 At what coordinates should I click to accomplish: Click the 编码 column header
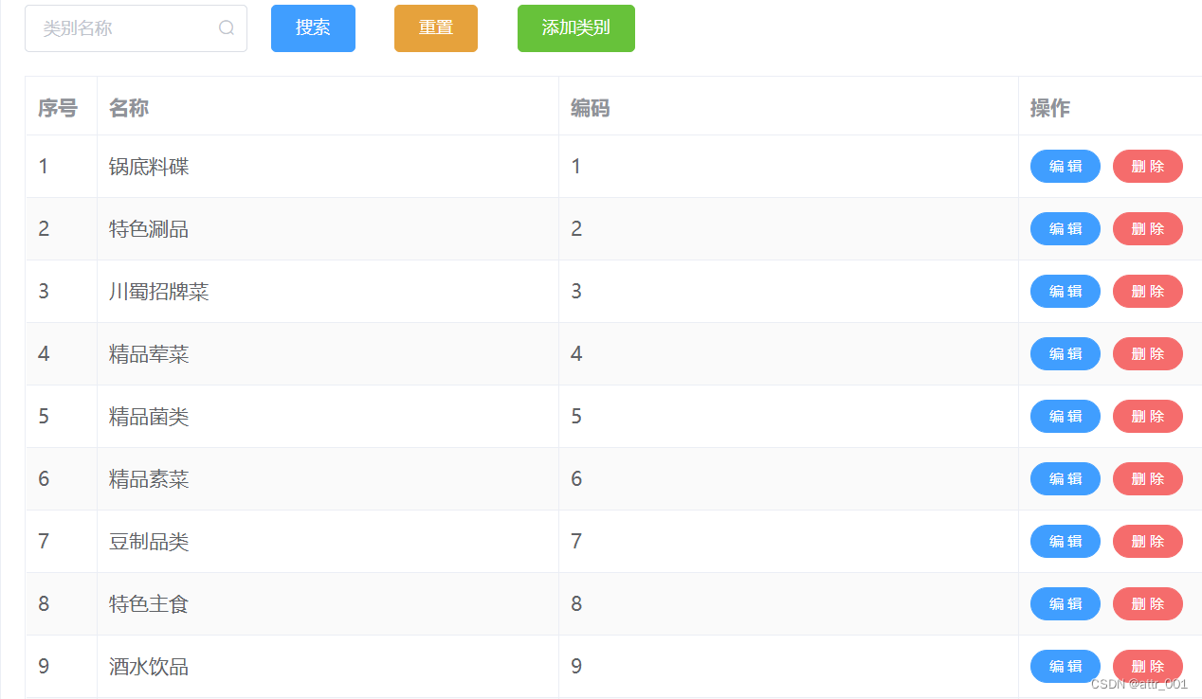pyautogui.click(x=590, y=107)
